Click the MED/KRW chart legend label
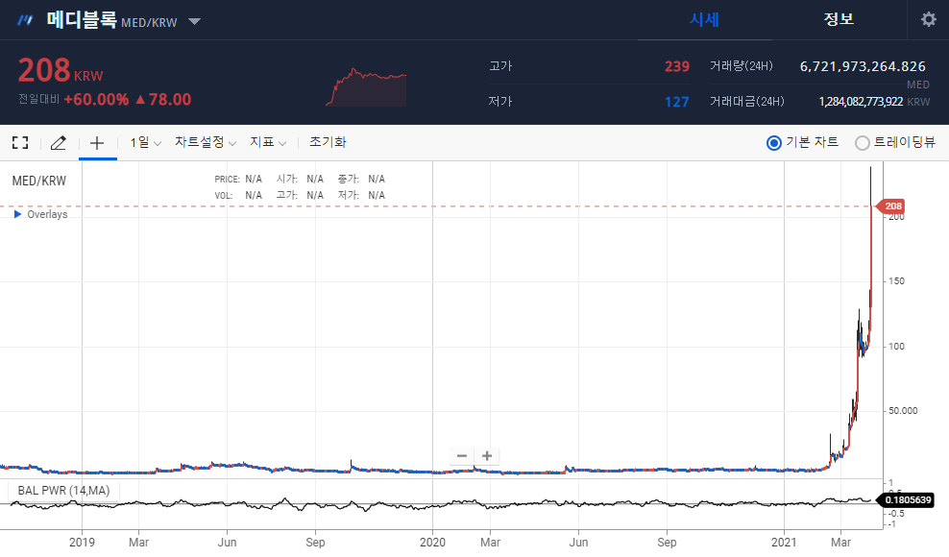The width and height of the screenshot is (949, 557). coord(39,181)
